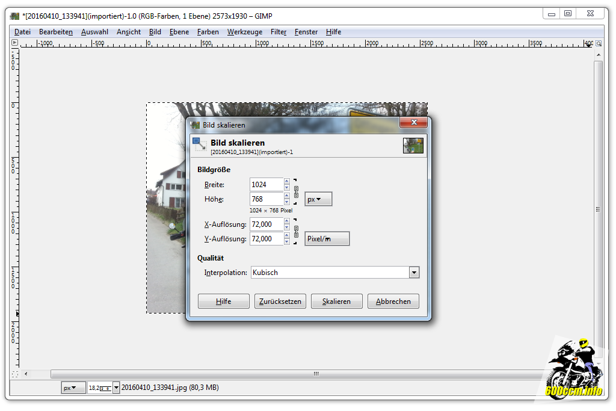This screenshot has width=616, height=411.
Task: Click the zoom-on-resize icon at top right
Action: tap(598, 43)
